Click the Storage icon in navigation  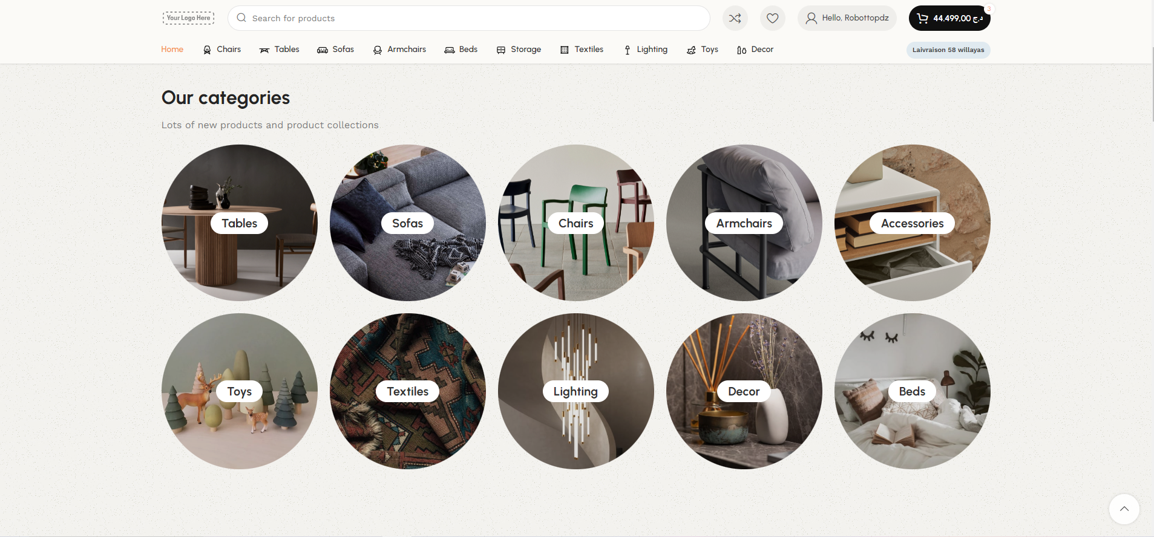[x=501, y=50]
